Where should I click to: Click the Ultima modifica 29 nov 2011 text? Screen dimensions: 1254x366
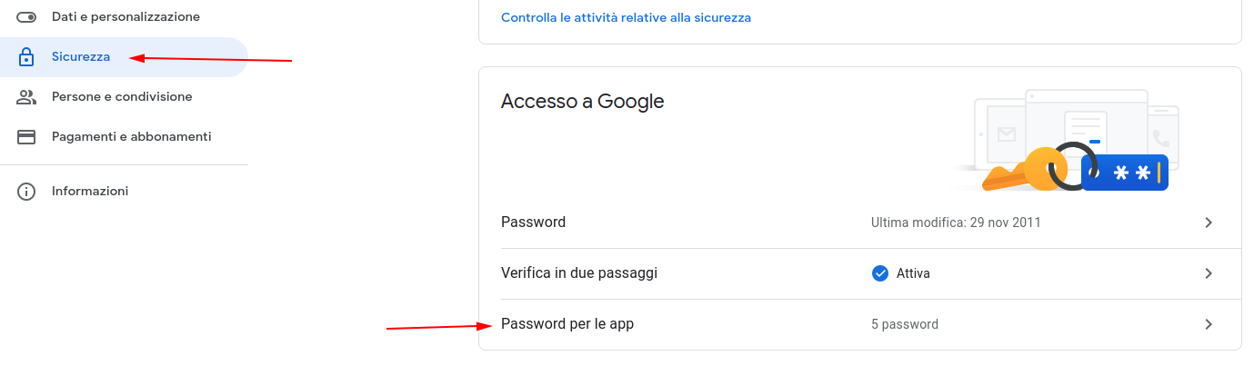(956, 223)
